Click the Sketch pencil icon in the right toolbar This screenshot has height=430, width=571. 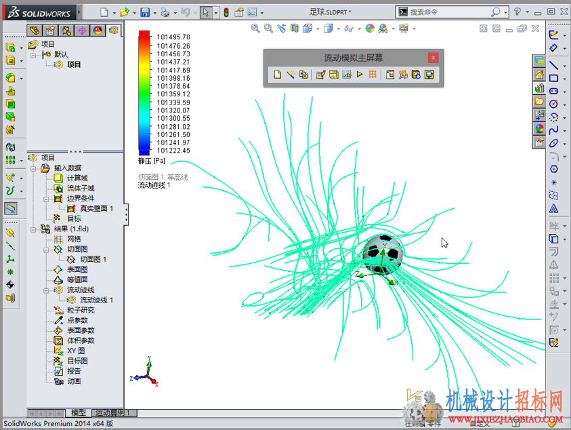pos(553,35)
